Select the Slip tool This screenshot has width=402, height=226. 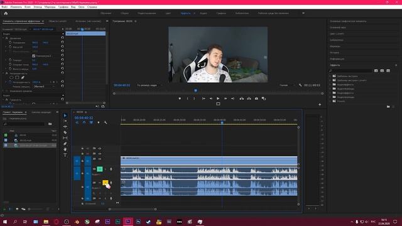coord(65,138)
